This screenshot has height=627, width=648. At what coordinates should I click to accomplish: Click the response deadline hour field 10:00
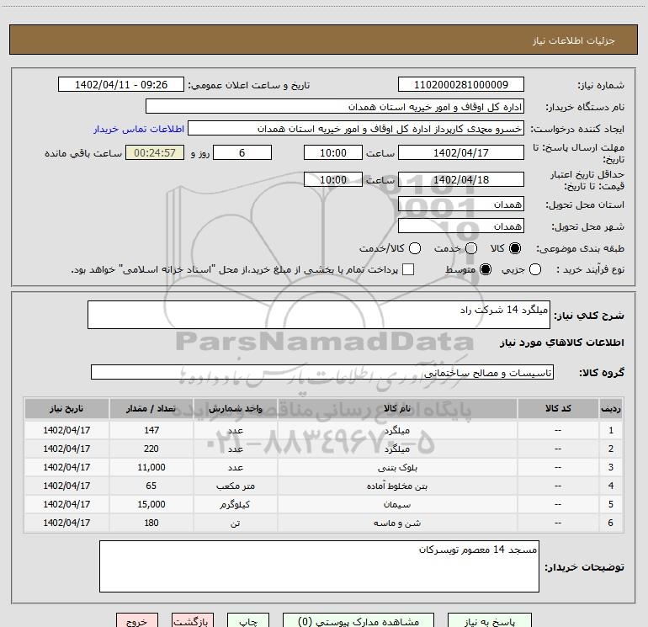(x=333, y=152)
